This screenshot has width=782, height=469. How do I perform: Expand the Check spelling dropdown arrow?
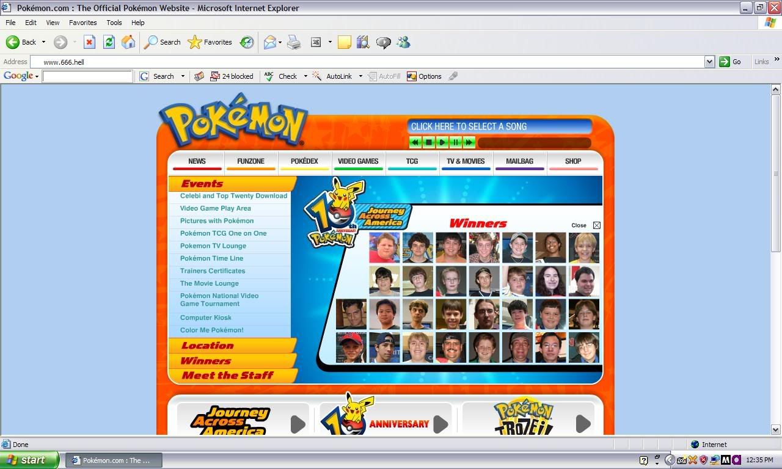pos(305,76)
